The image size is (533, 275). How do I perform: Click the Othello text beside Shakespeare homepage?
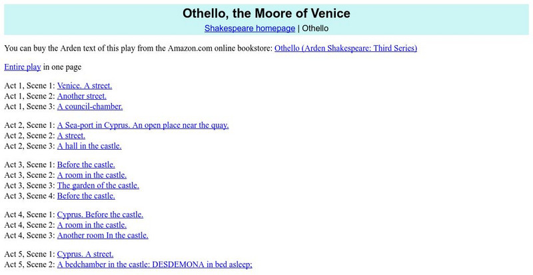point(312,29)
